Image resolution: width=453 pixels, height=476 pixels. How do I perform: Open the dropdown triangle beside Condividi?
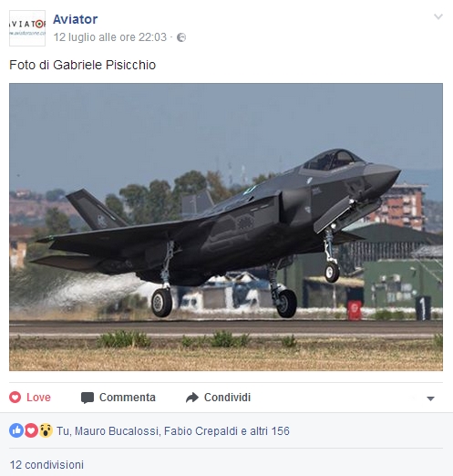(430, 398)
